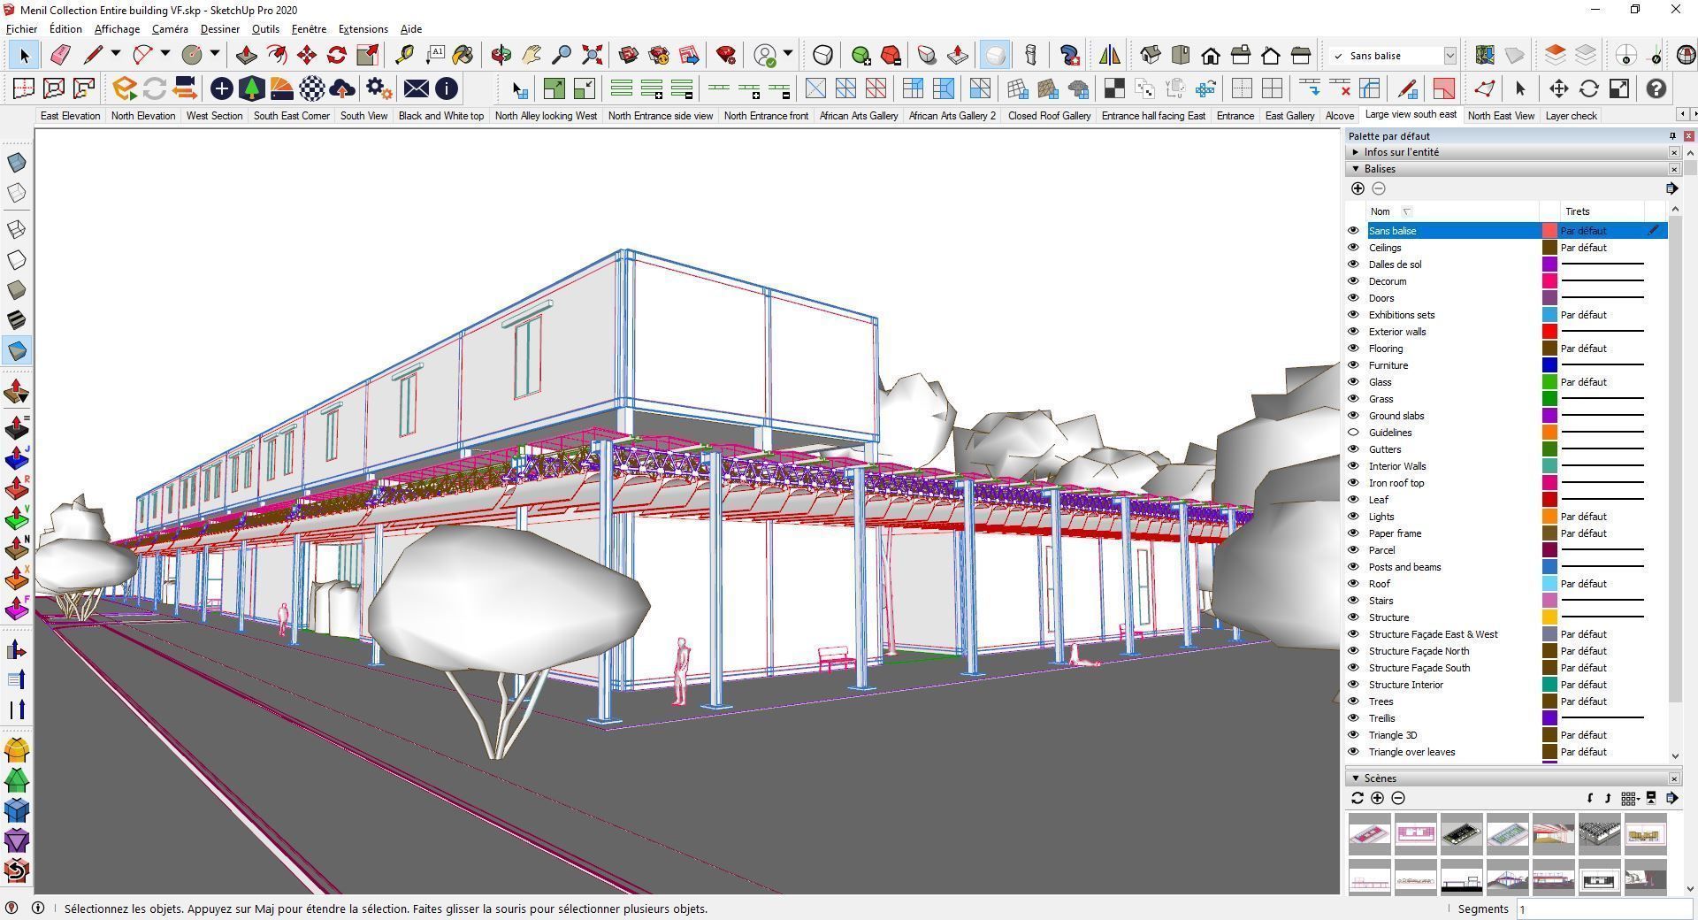Select the Eraser tool
1698x920 pixels.
[59, 55]
